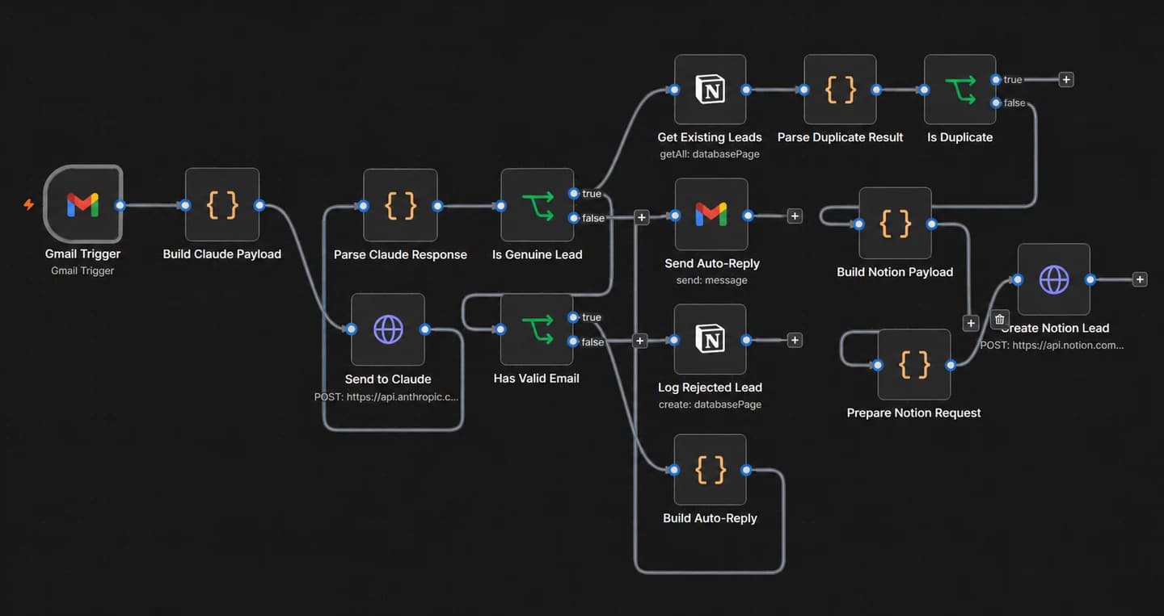This screenshot has width=1164, height=616.
Task: Click the lightning trigger icon beside Gmail Trigger
Action: pos(28,205)
